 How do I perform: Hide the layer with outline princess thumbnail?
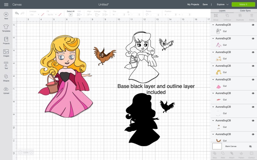point(253,25)
